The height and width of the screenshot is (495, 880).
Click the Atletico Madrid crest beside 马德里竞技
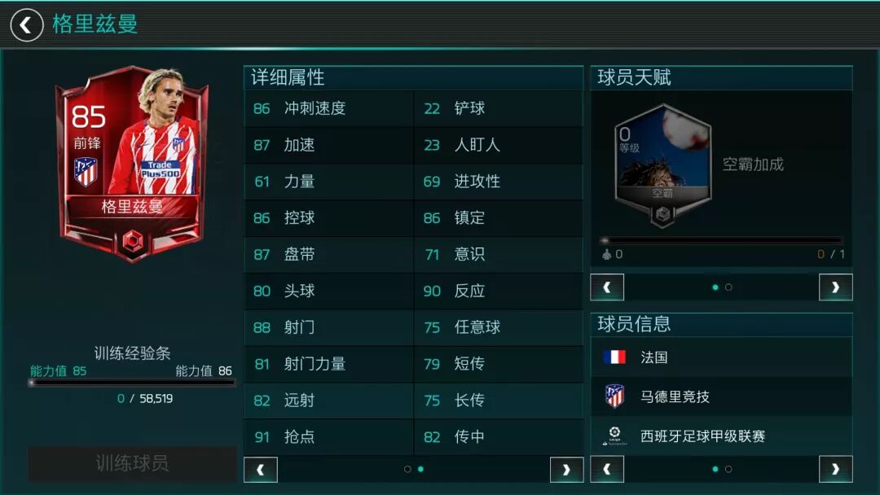[x=614, y=396]
